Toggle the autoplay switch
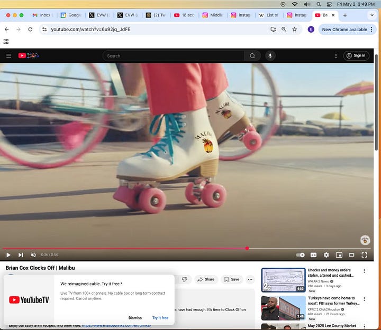Viewport: 381px width, 330px height. pyautogui.click(x=301, y=255)
